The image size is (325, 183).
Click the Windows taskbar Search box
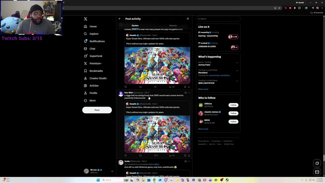(112, 180)
